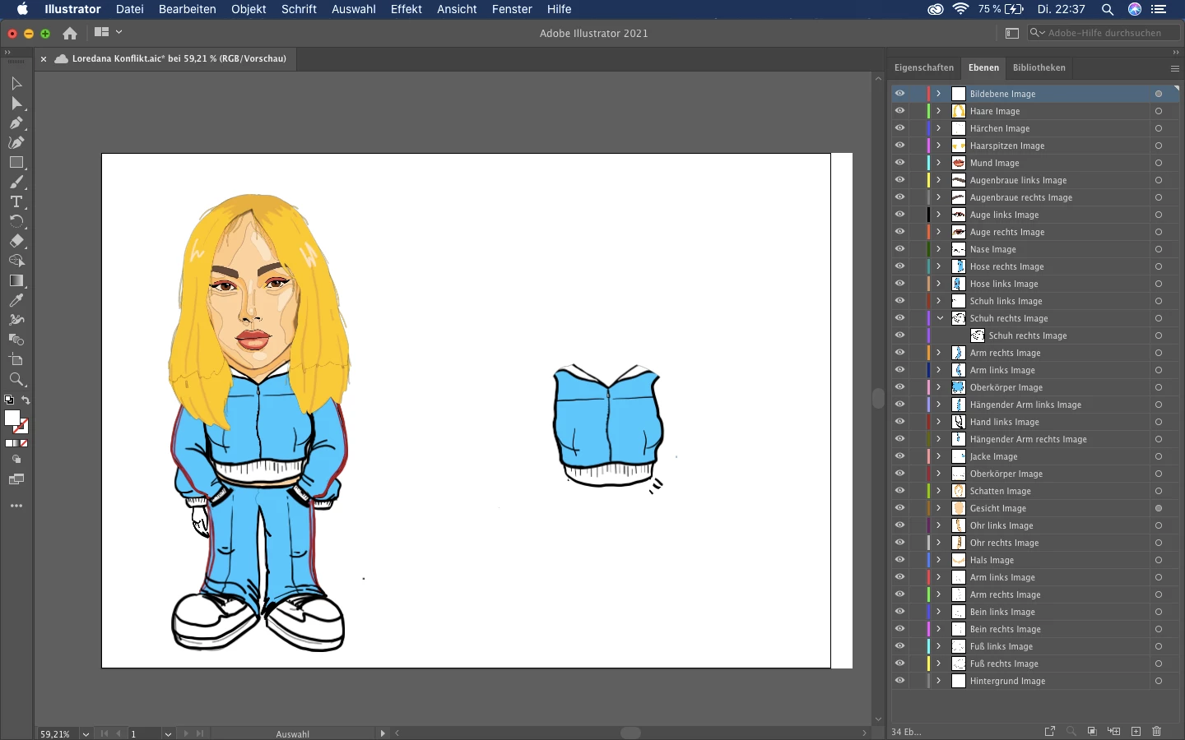Select the Pen tool in toolbar
This screenshot has width=1185, height=740.
(x=16, y=123)
